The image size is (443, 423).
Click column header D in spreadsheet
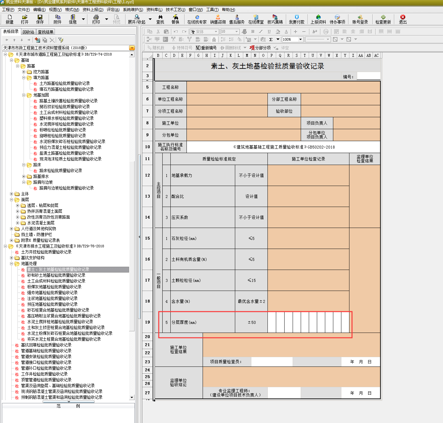click(174, 56)
